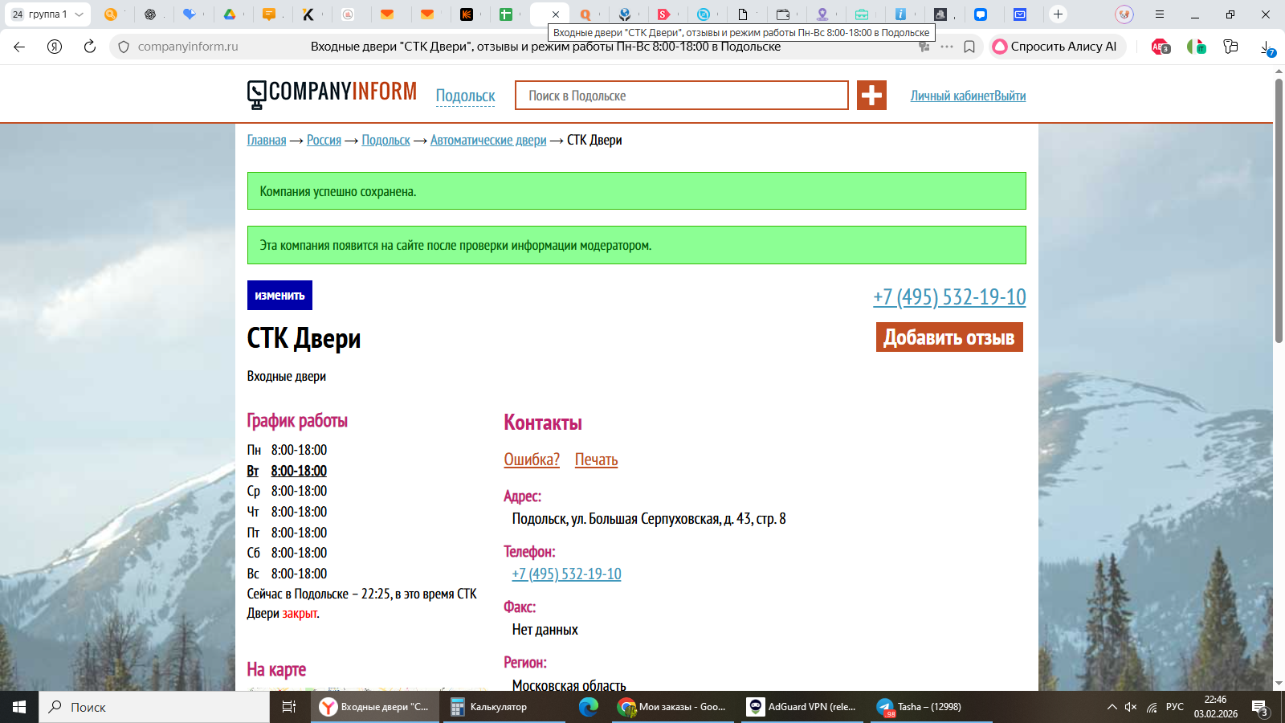
Task: Open the three-dots menu in address bar
Action: pyautogui.click(x=947, y=47)
